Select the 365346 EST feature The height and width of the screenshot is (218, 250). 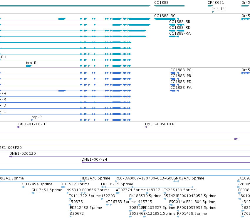tap(130, 217)
